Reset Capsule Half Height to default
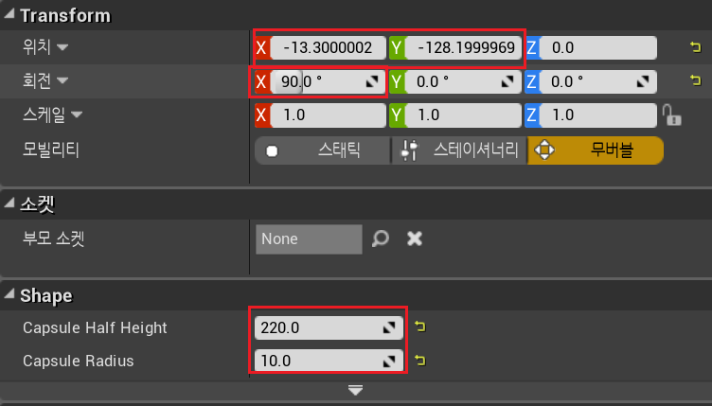 click(420, 327)
